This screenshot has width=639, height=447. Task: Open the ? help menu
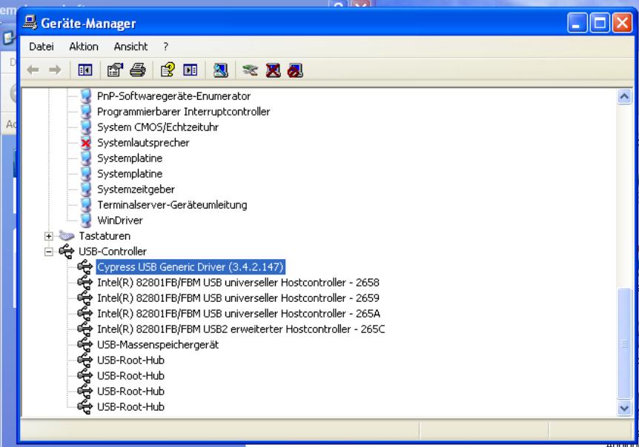click(165, 47)
